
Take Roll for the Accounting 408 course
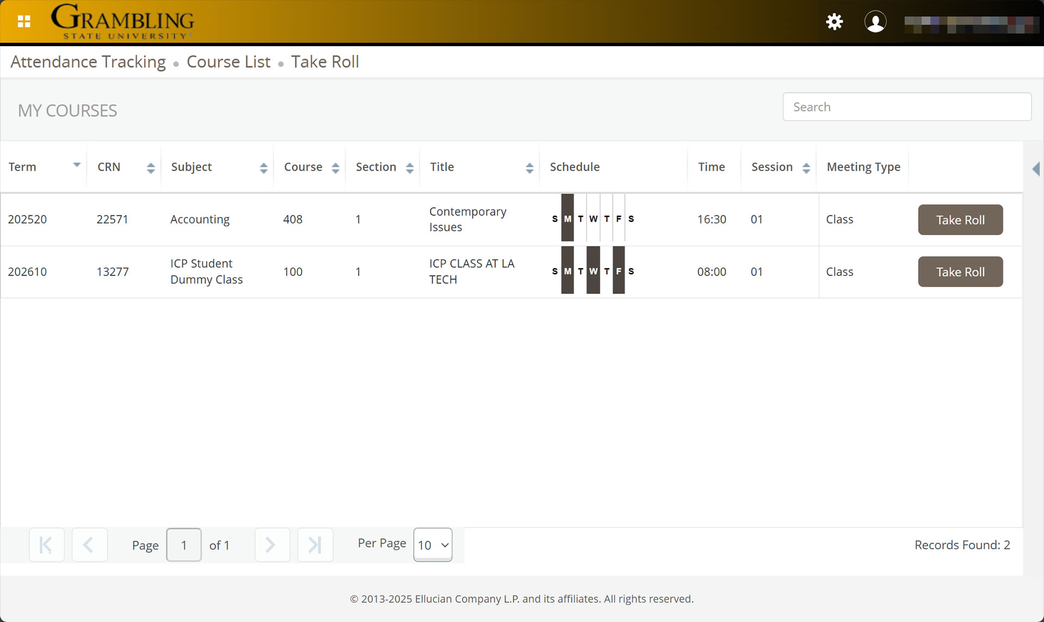click(960, 220)
